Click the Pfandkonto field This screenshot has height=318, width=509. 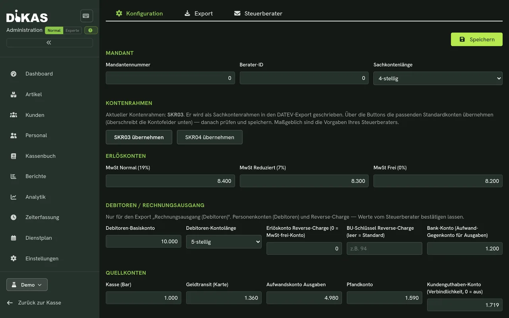[385, 298]
